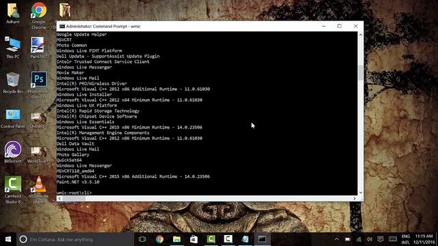Open the WorldTour1 desktop file

[x=38, y=155]
